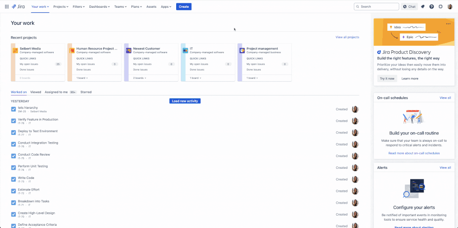The height and width of the screenshot is (228, 458).
Task: Click View all in Alerts panel
Action: (445, 167)
